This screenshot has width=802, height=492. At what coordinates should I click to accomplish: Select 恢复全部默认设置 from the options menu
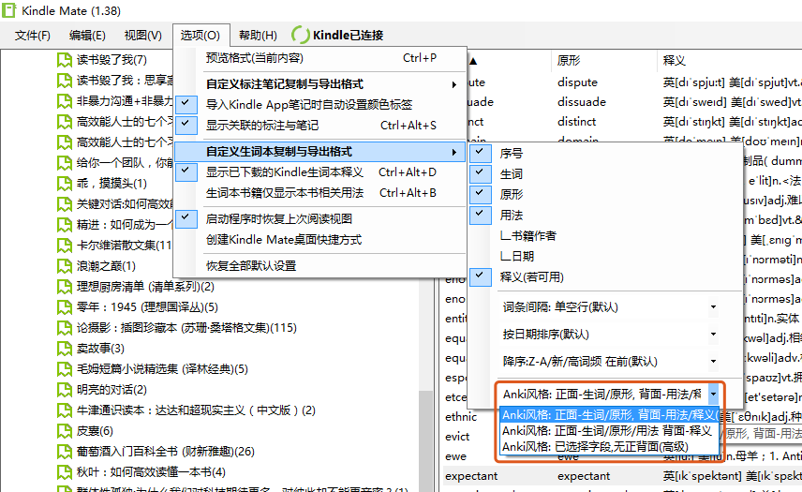(x=250, y=265)
